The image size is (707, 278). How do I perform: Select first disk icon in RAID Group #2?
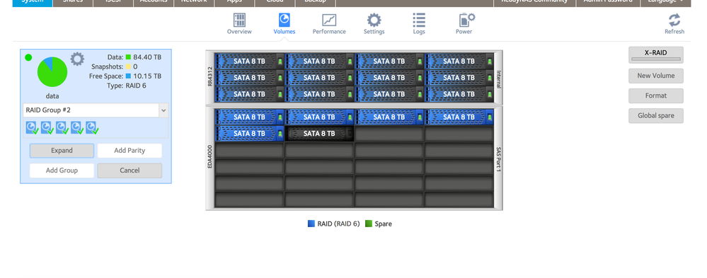pyautogui.click(x=32, y=128)
